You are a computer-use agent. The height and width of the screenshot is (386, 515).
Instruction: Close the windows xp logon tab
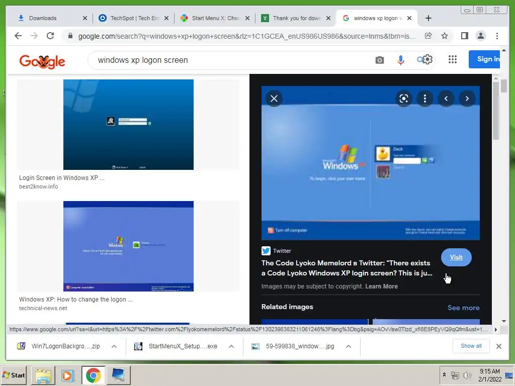409,18
